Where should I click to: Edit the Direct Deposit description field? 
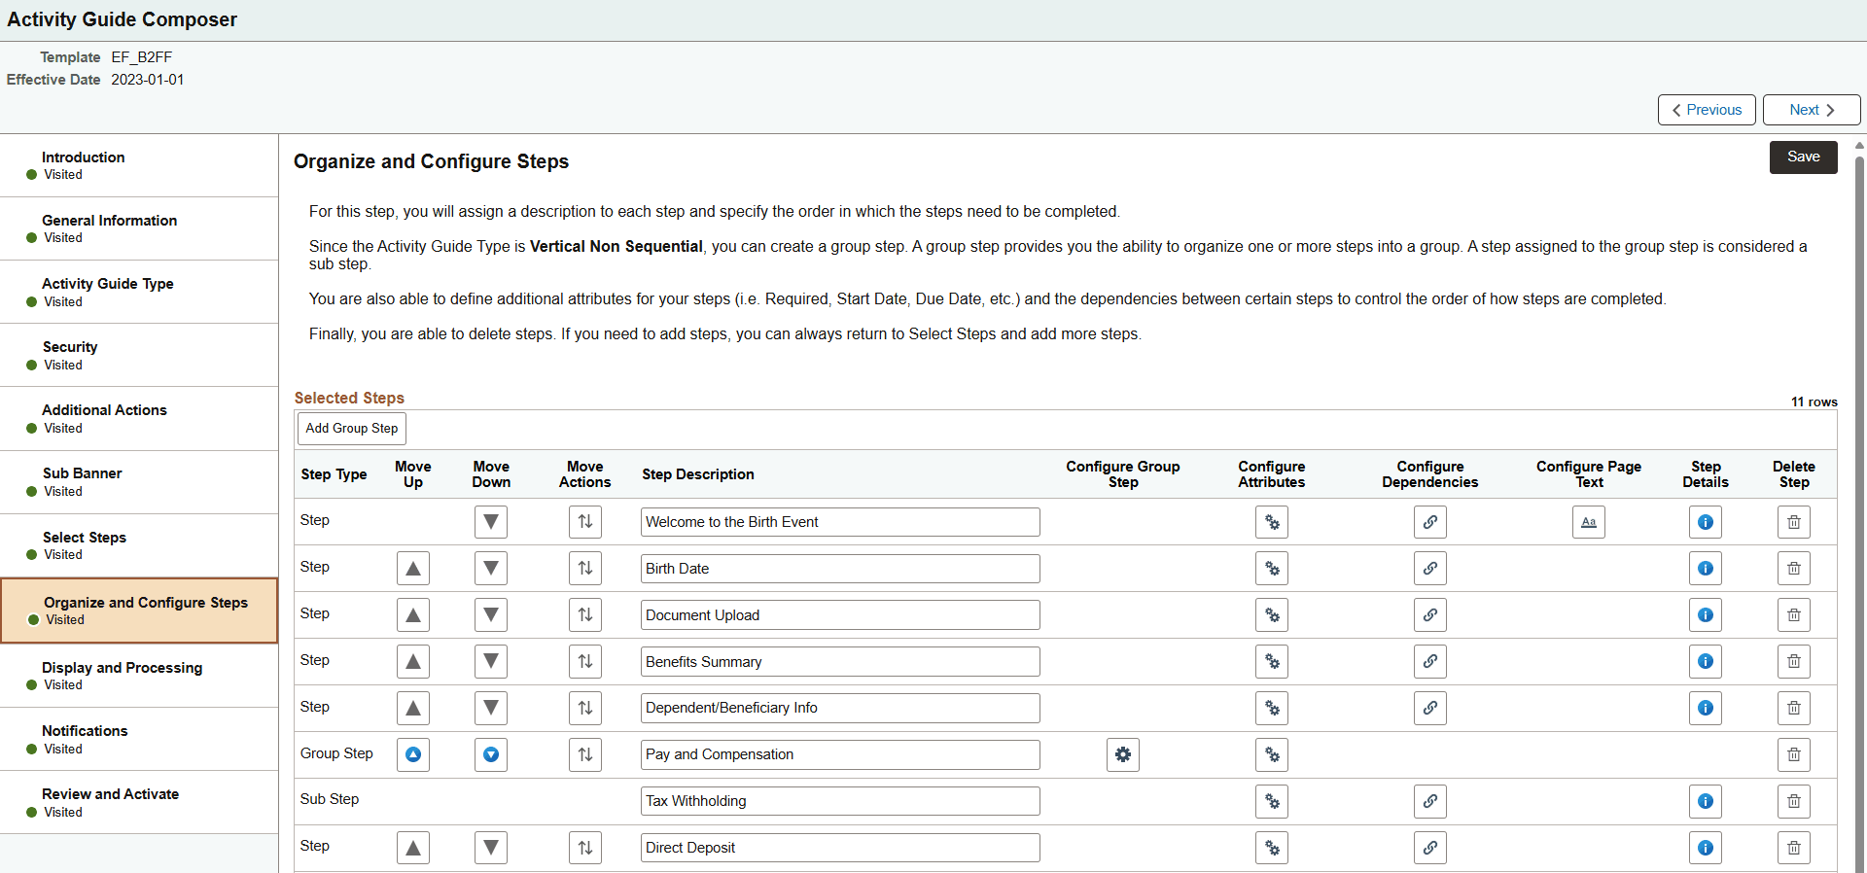(840, 849)
